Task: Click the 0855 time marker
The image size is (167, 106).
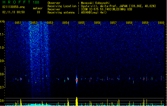Action: tap(82, 23)
